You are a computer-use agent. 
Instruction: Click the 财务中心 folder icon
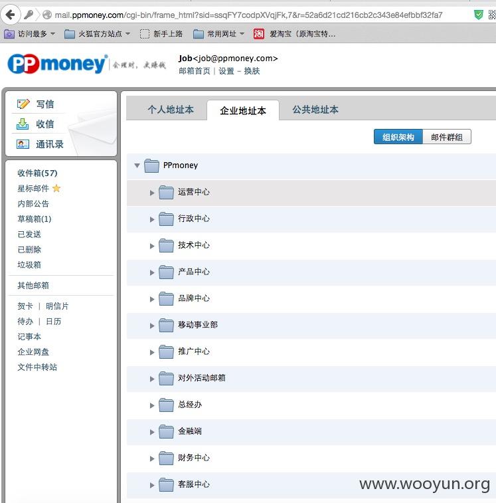click(166, 458)
